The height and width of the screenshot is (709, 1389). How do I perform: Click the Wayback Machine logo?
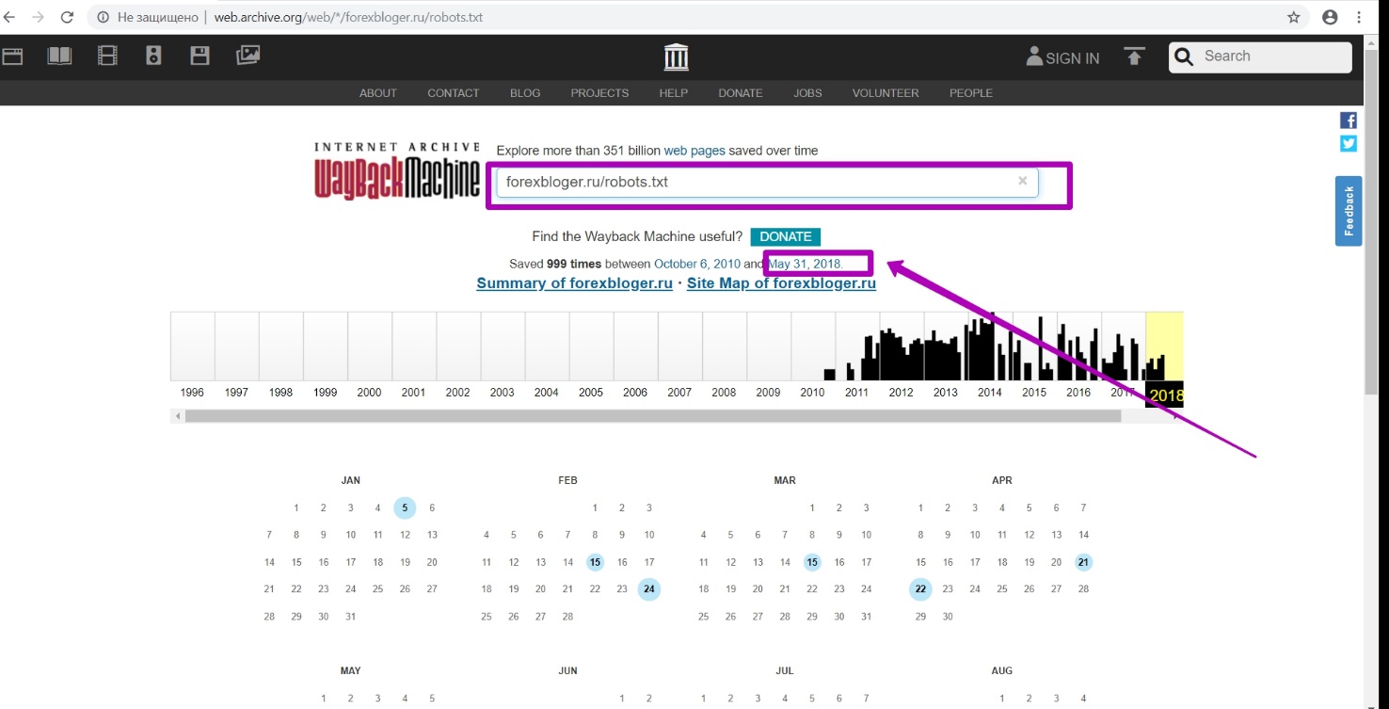(x=396, y=170)
